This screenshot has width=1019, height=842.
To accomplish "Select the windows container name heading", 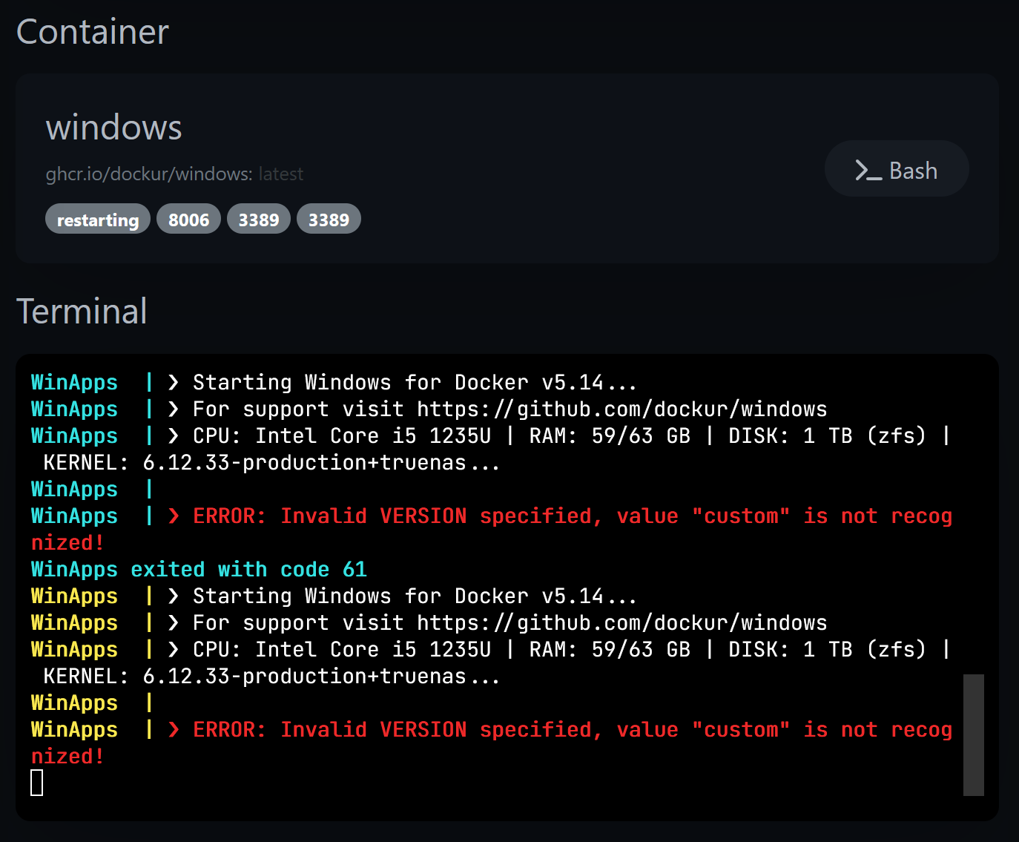I will click(113, 127).
